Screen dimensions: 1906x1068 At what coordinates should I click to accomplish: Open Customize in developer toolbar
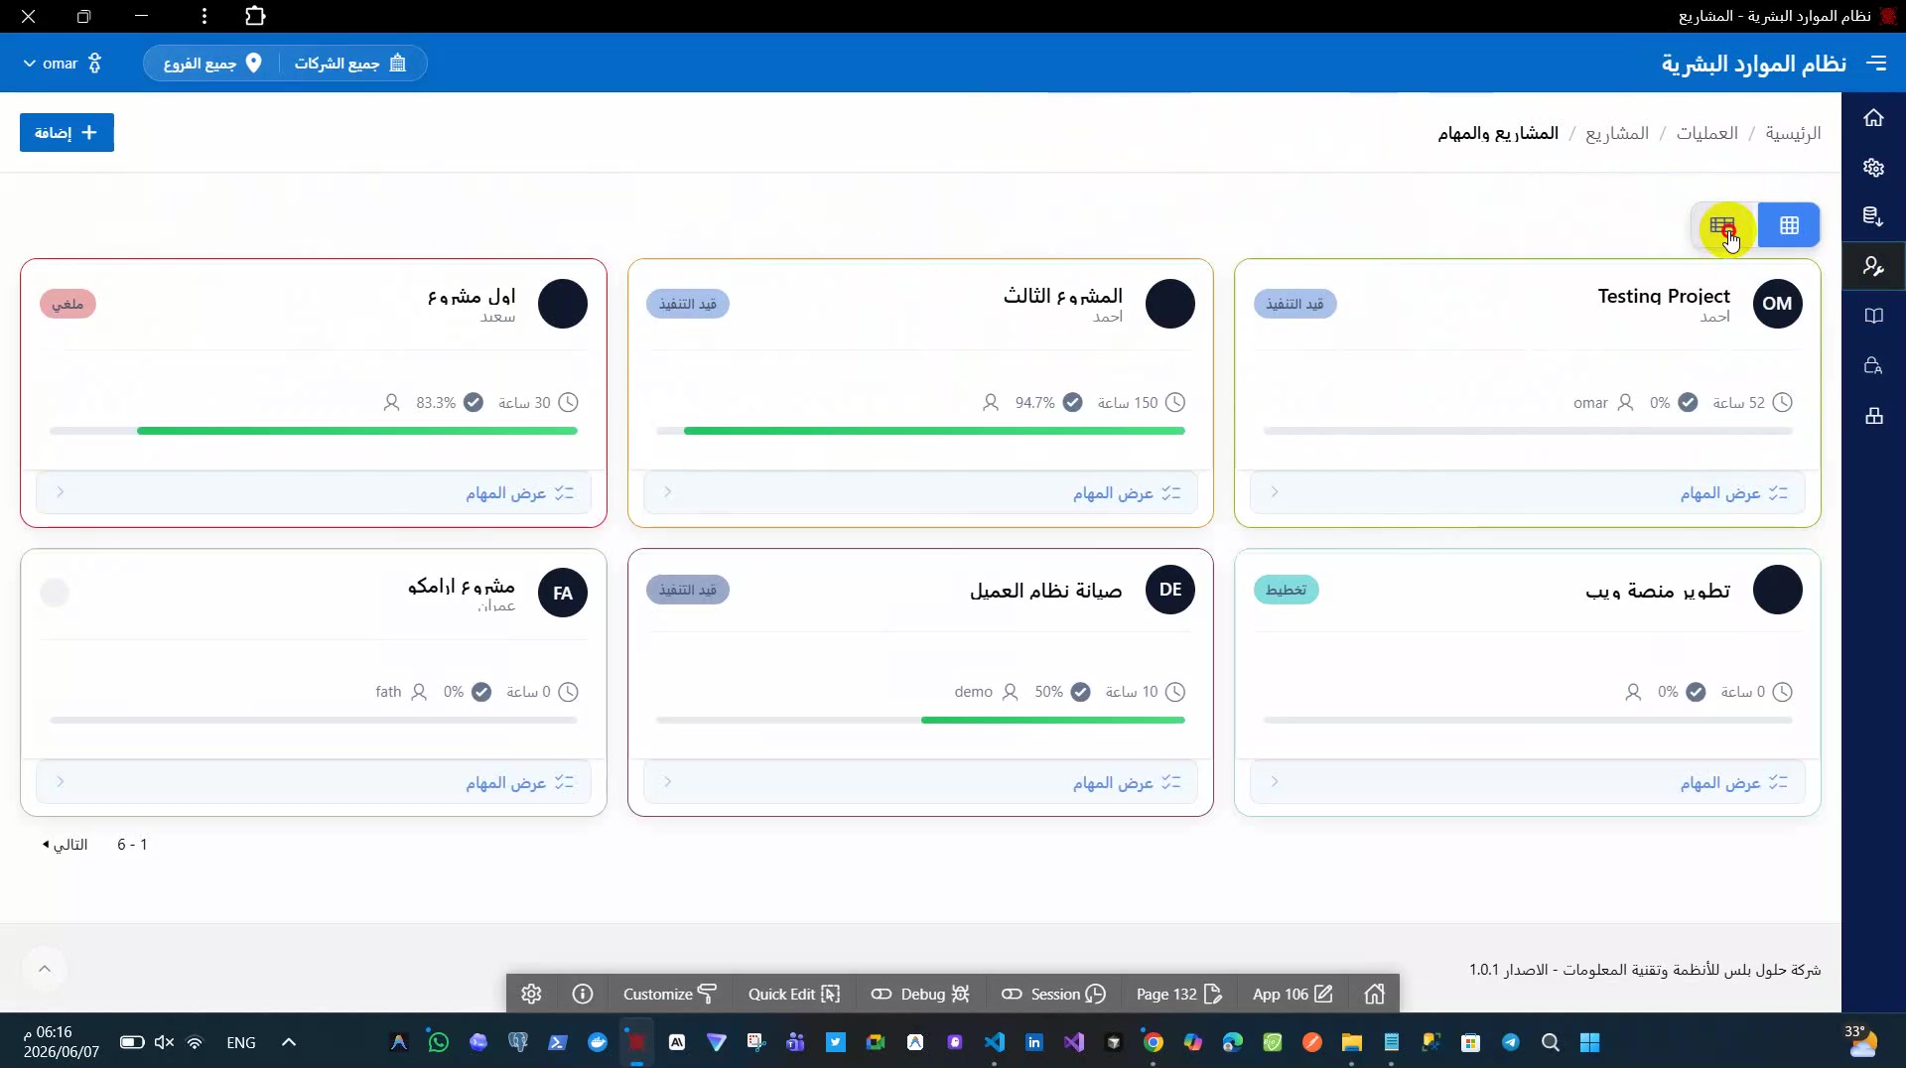tap(670, 994)
